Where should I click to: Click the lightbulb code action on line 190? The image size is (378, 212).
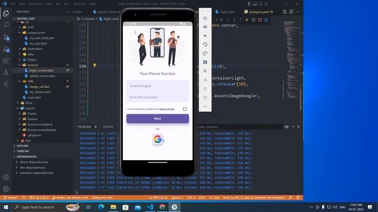click(94, 65)
